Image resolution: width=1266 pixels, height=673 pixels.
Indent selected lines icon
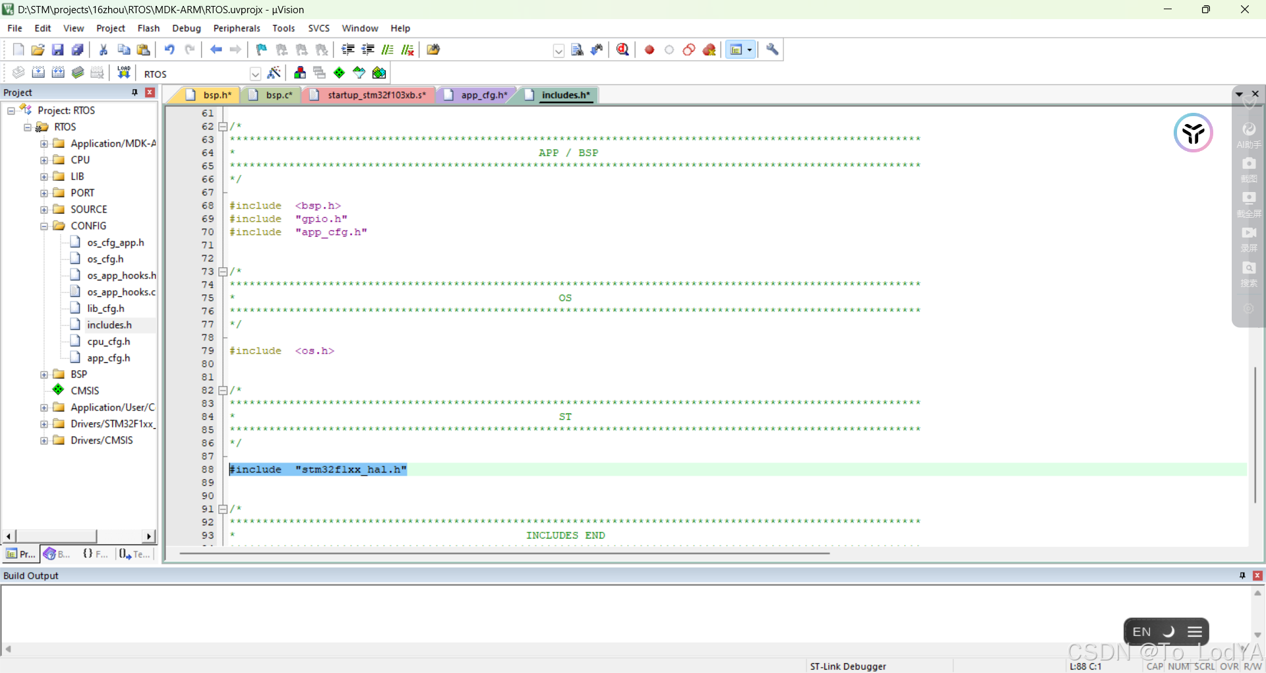click(348, 49)
